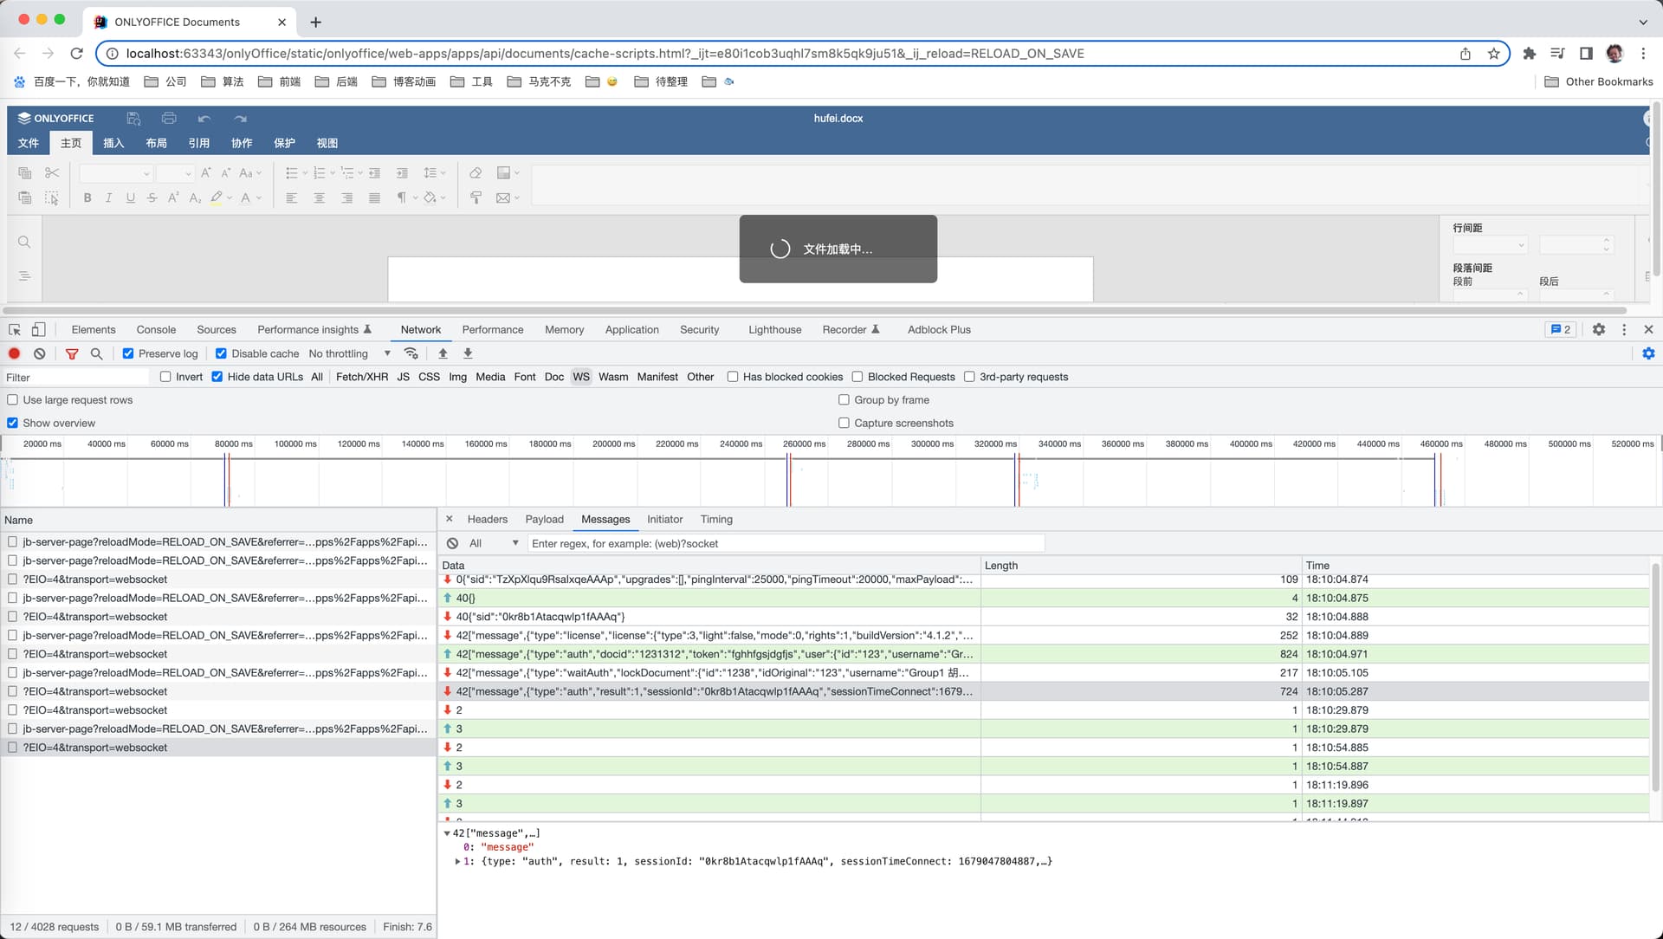Open network settings blue gear
1663x939 pixels.
pyautogui.click(x=1648, y=353)
